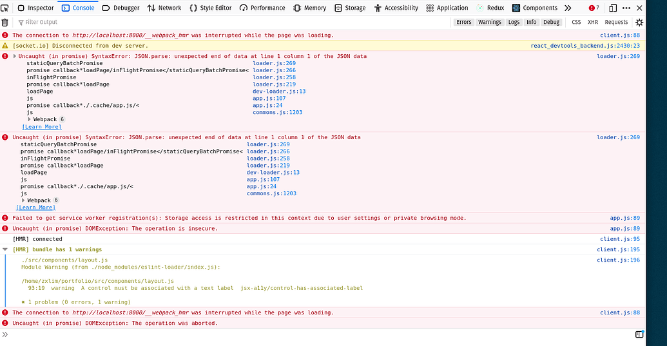Collapse the first SyntaxError stack trace
667x346 pixels.
pyautogui.click(x=14, y=56)
